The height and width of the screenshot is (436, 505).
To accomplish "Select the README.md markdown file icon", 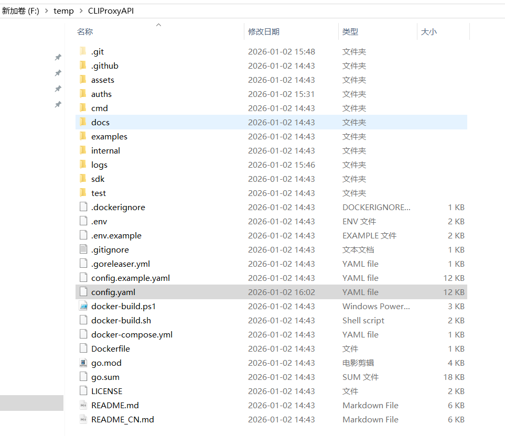I will [83, 405].
